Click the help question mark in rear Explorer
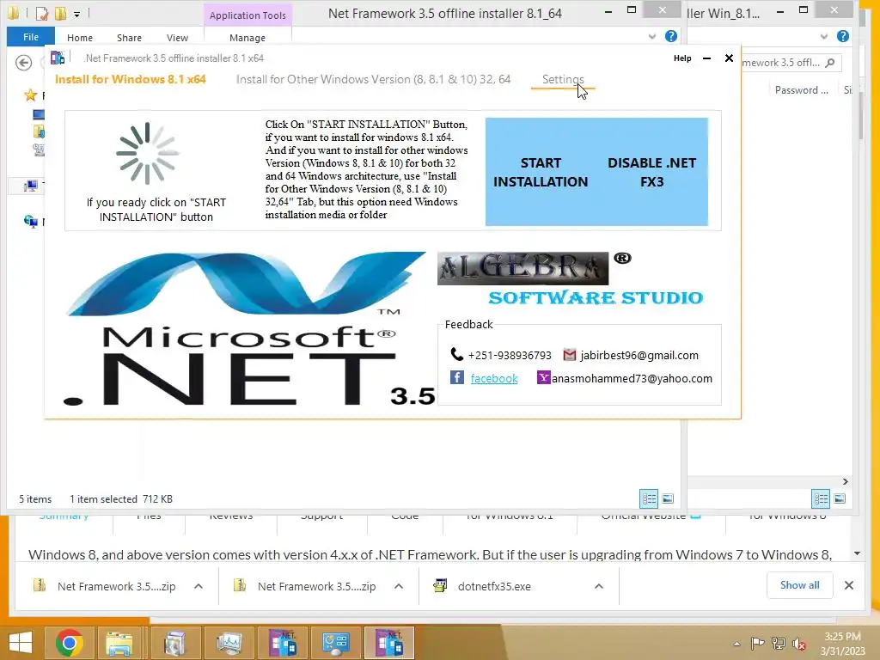The width and height of the screenshot is (880, 660). point(842,36)
